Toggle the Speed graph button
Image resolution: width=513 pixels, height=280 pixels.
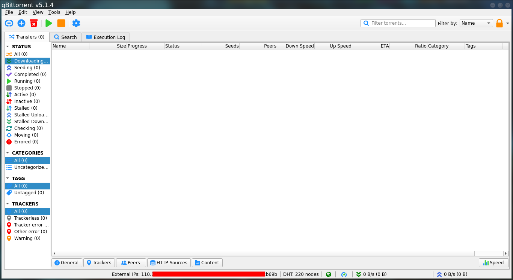click(x=493, y=263)
